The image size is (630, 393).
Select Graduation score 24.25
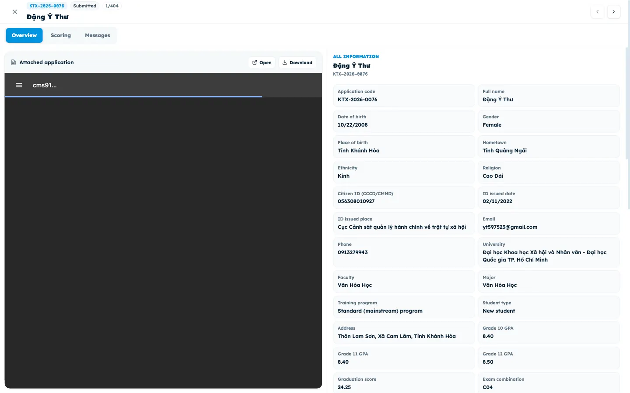point(344,387)
